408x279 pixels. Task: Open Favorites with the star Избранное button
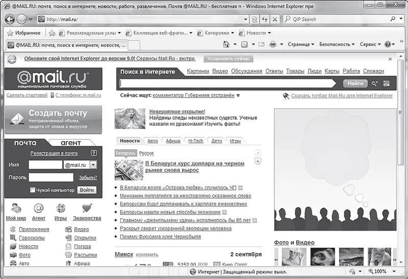pos(24,33)
